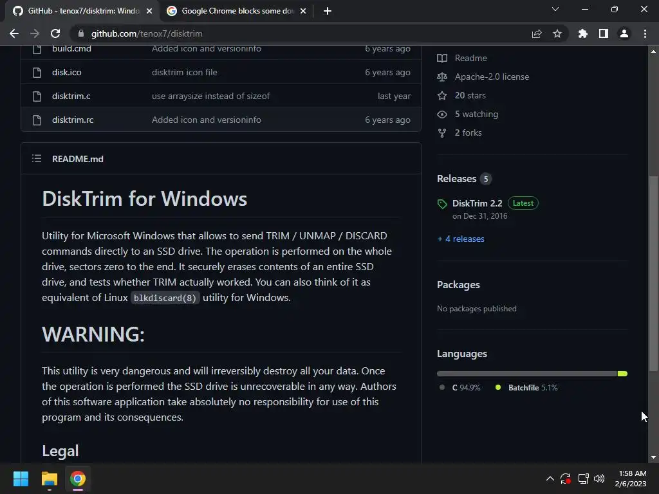
Task: Click file icon beside disktrim.c
Action: click(37, 96)
